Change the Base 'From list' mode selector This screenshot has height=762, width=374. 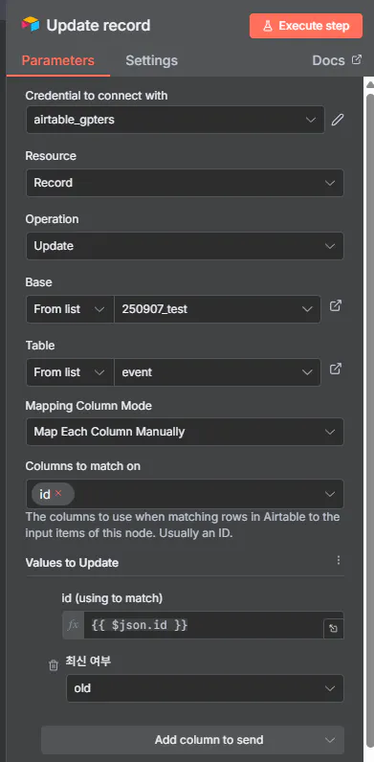tap(70, 309)
